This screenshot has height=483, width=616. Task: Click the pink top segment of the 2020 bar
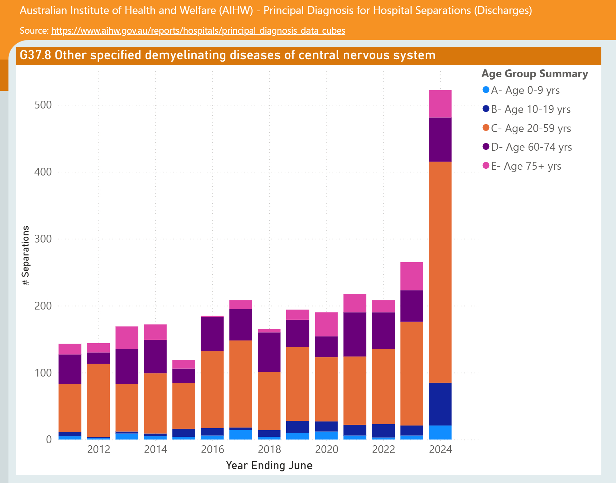pos(326,324)
